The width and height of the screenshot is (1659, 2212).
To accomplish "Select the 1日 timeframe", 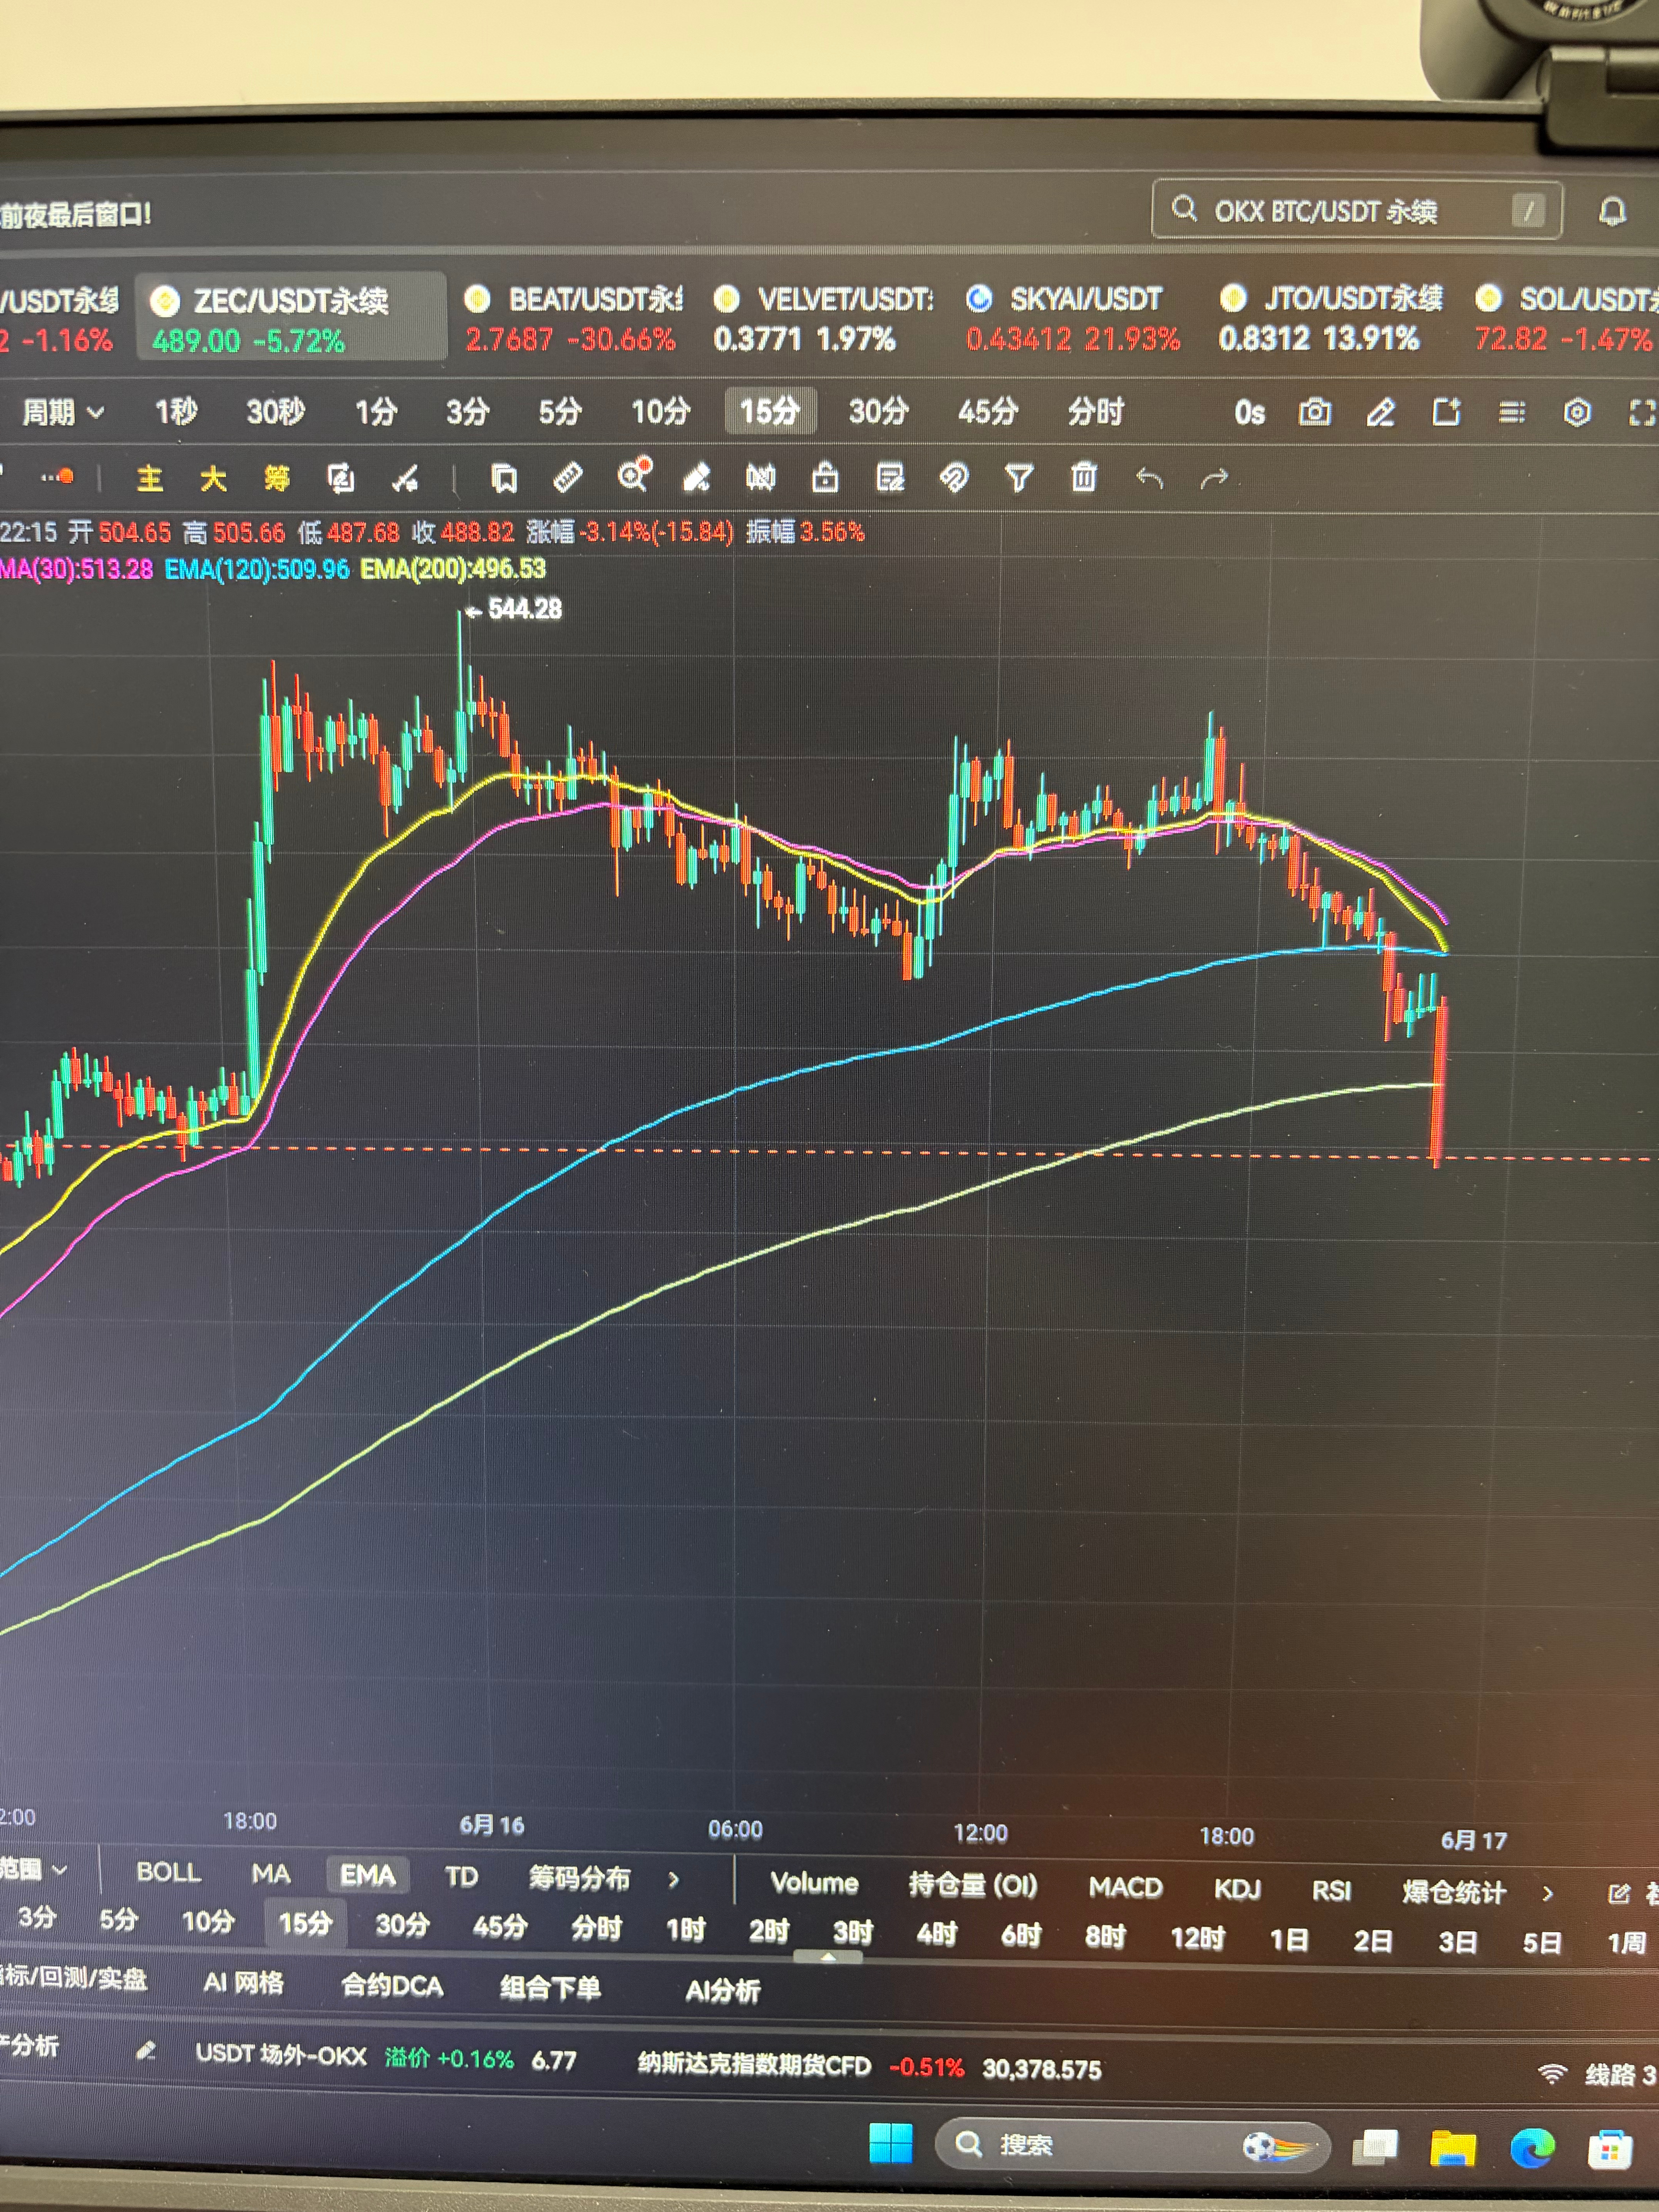I will [x=1289, y=1940].
